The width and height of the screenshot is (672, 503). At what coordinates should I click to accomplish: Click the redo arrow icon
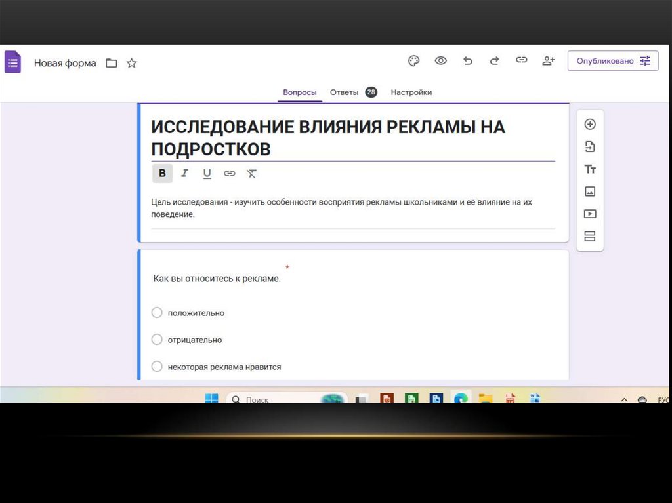(x=495, y=61)
